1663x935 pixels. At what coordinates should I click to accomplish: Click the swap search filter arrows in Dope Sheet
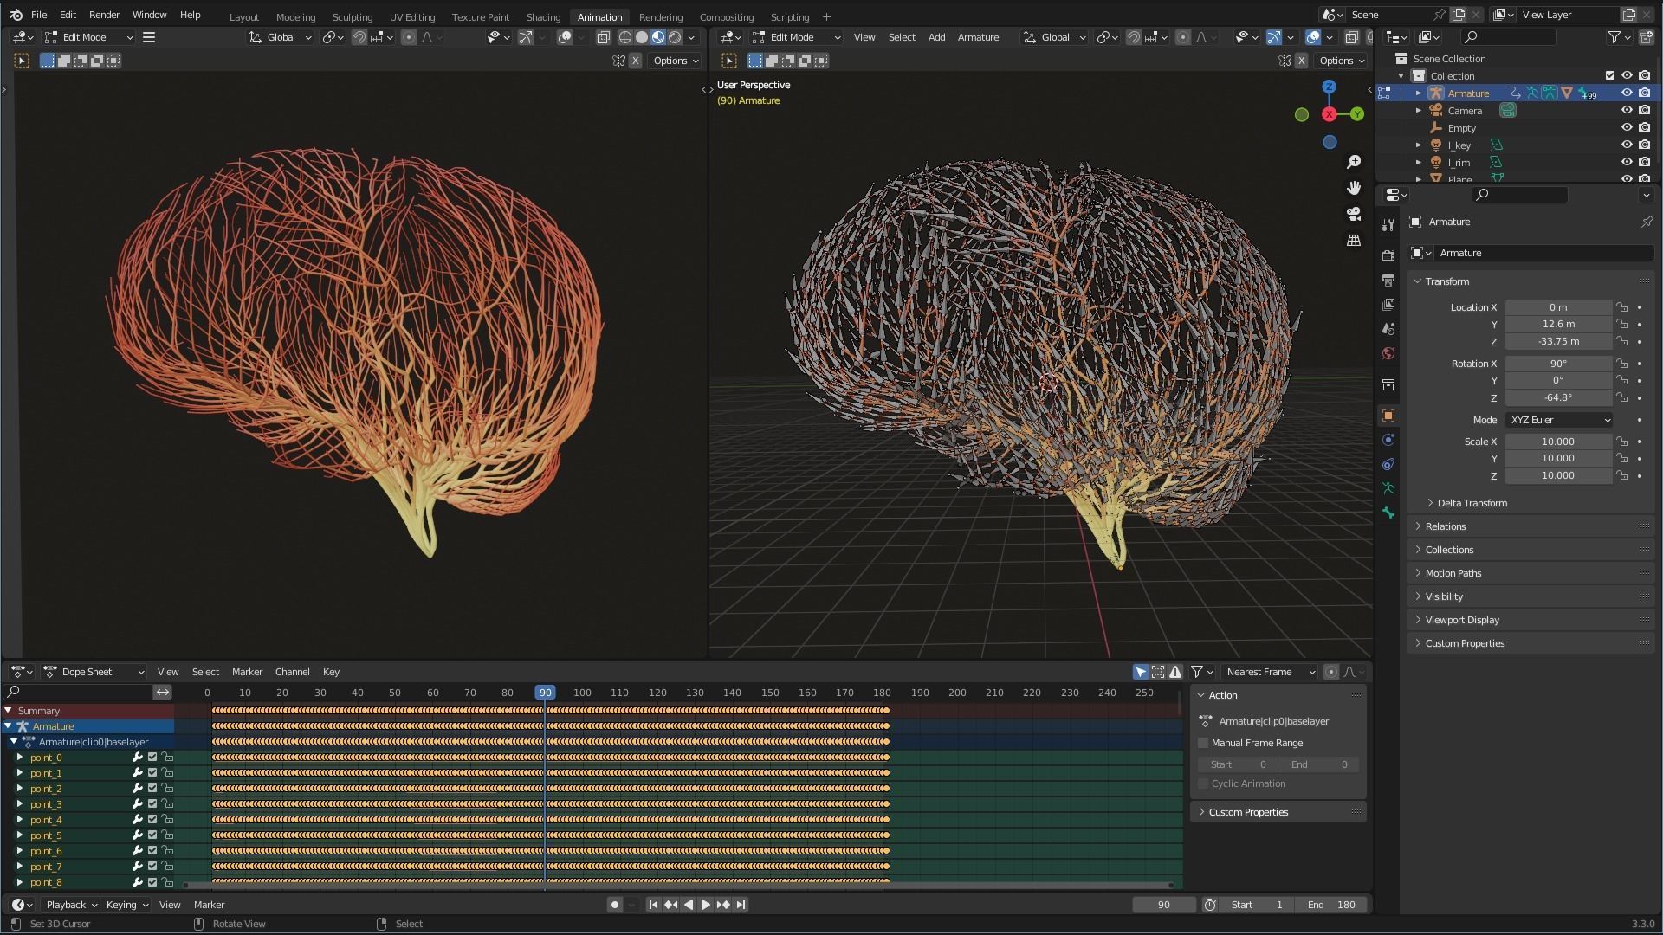163,692
